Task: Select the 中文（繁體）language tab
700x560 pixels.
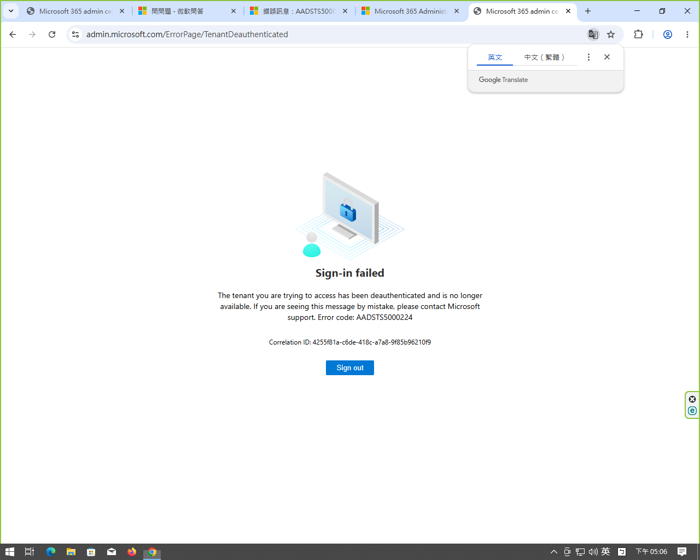Action: [x=544, y=57]
